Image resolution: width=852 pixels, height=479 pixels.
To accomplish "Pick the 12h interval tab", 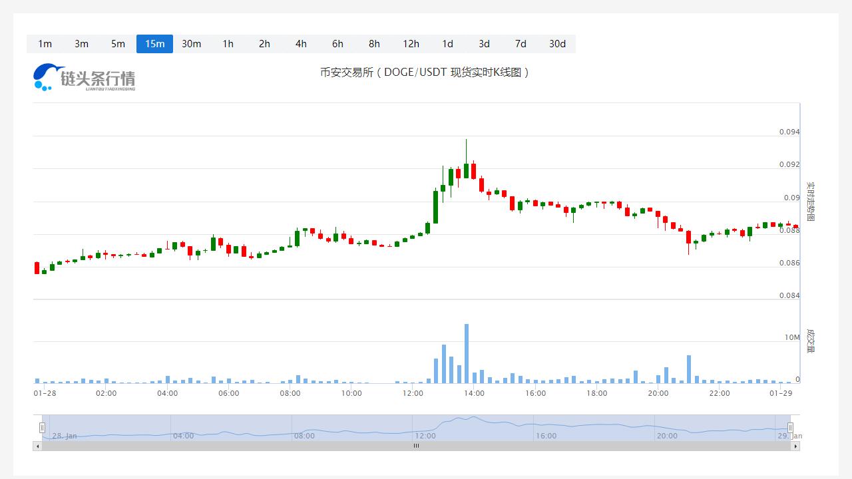I will [411, 44].
